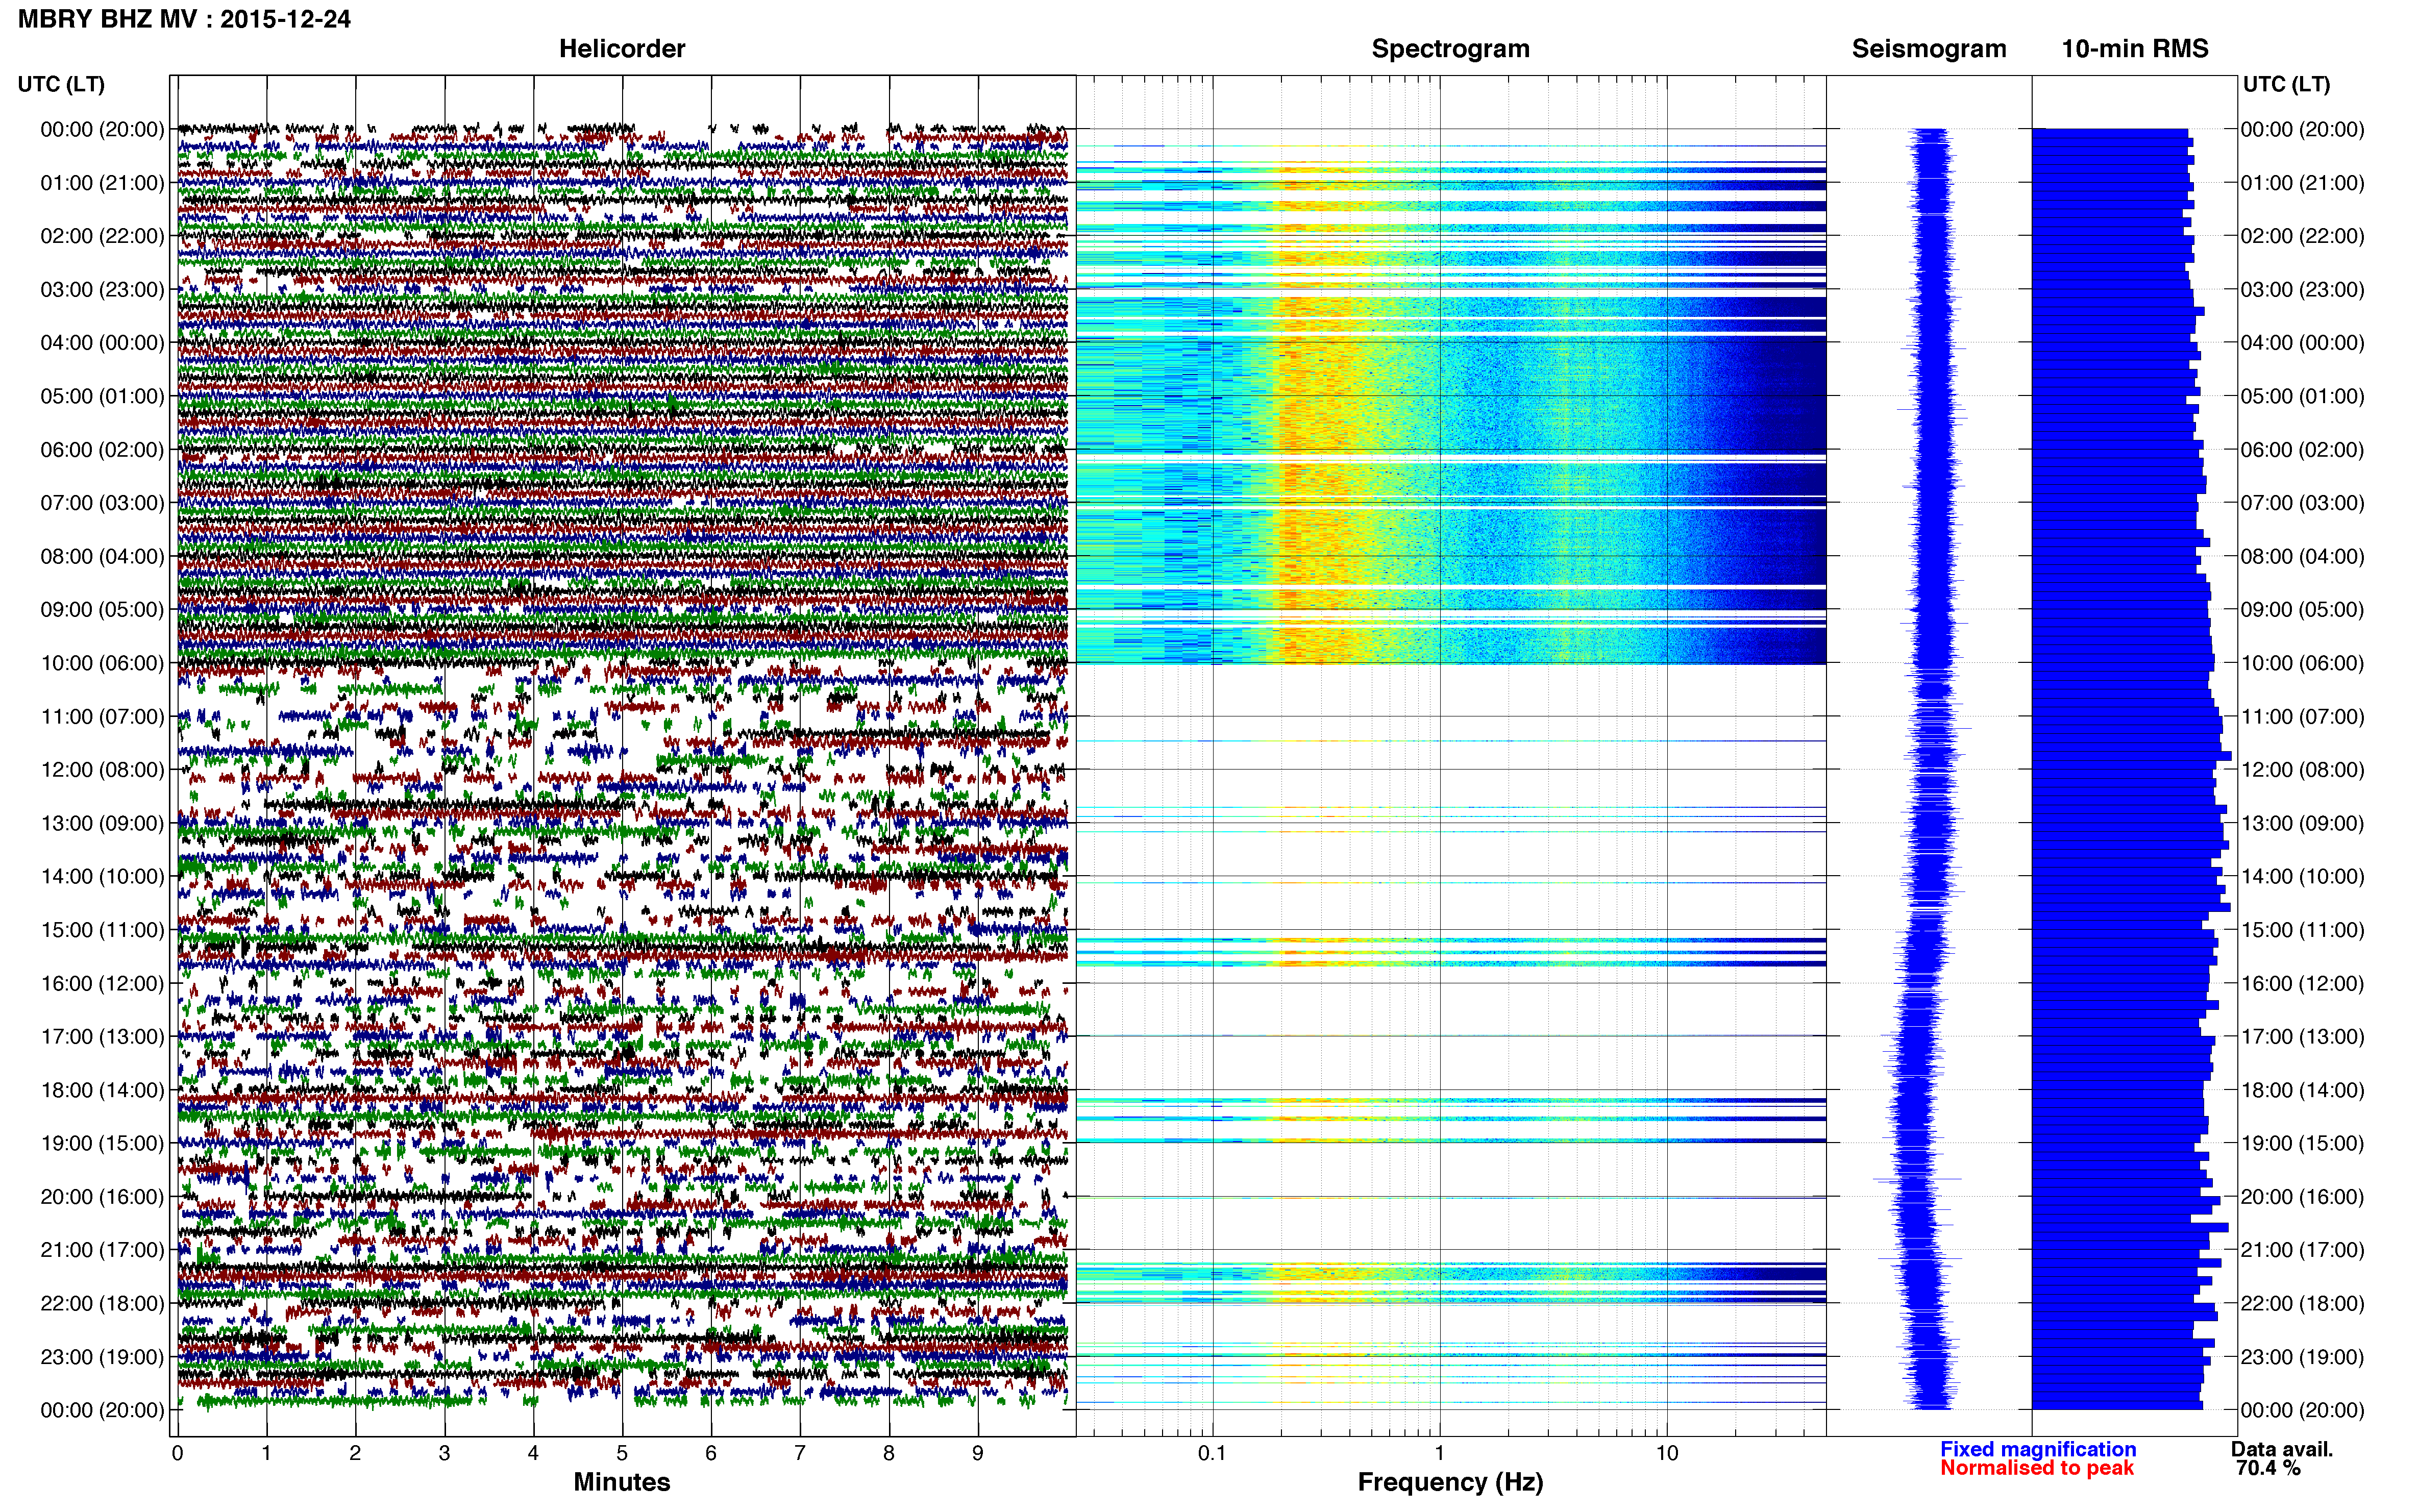The image size is (2419, 1512).
Task: Click left time label '15:00 (11:00)'
Action: click(102, 930)
